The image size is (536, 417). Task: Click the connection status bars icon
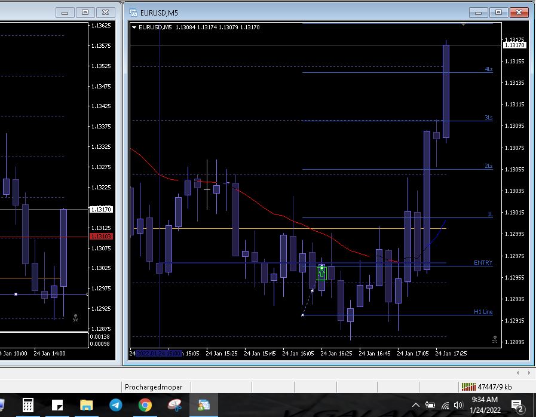pos(468,387)
